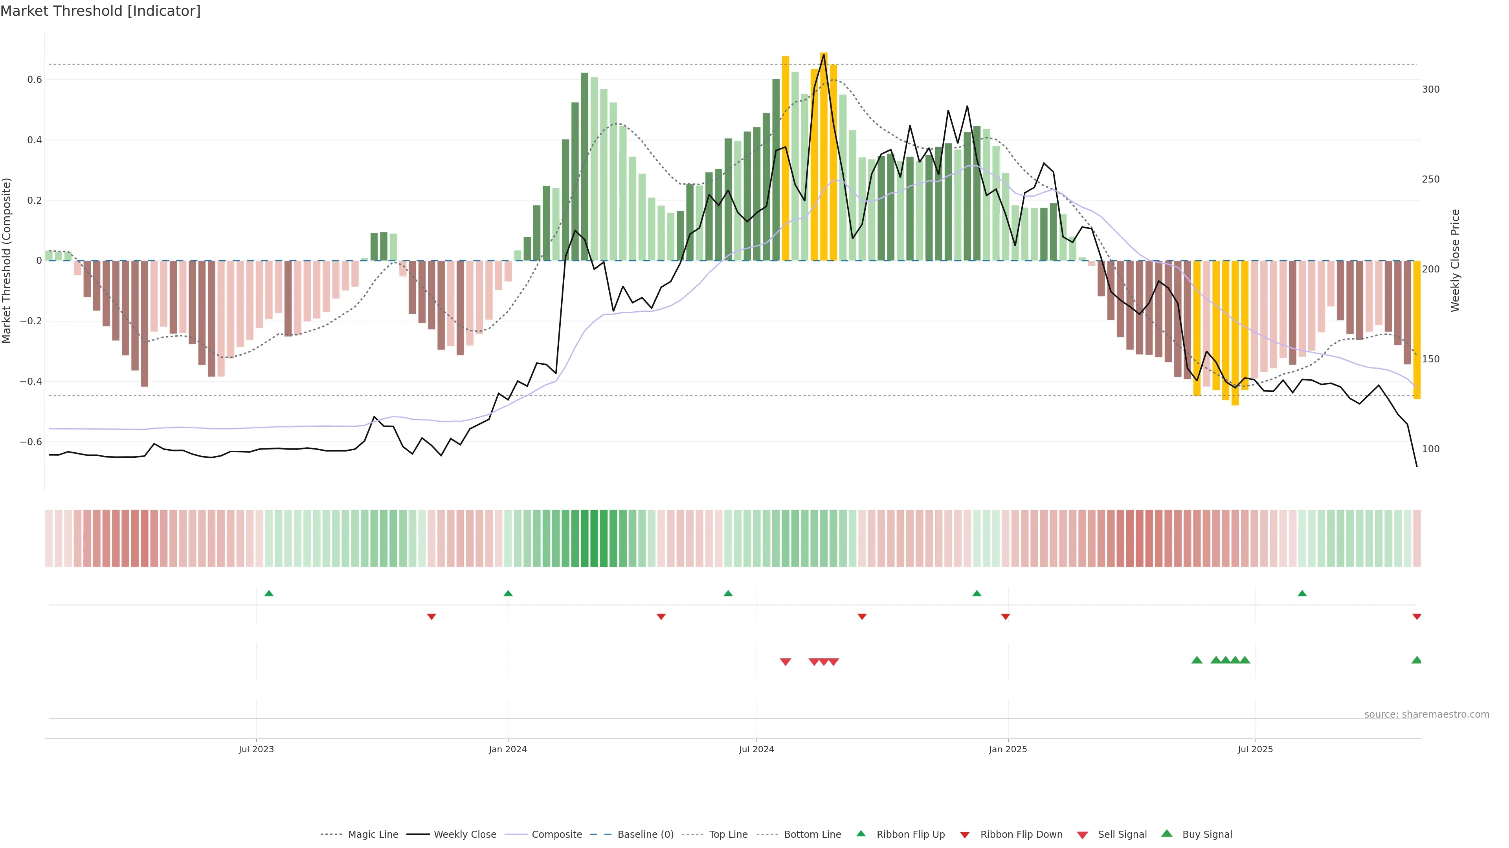Click the Ribbon Flip Up marker after Jul 2023
The height and width of the screenshot is (848, 1509).
point(269,594)
